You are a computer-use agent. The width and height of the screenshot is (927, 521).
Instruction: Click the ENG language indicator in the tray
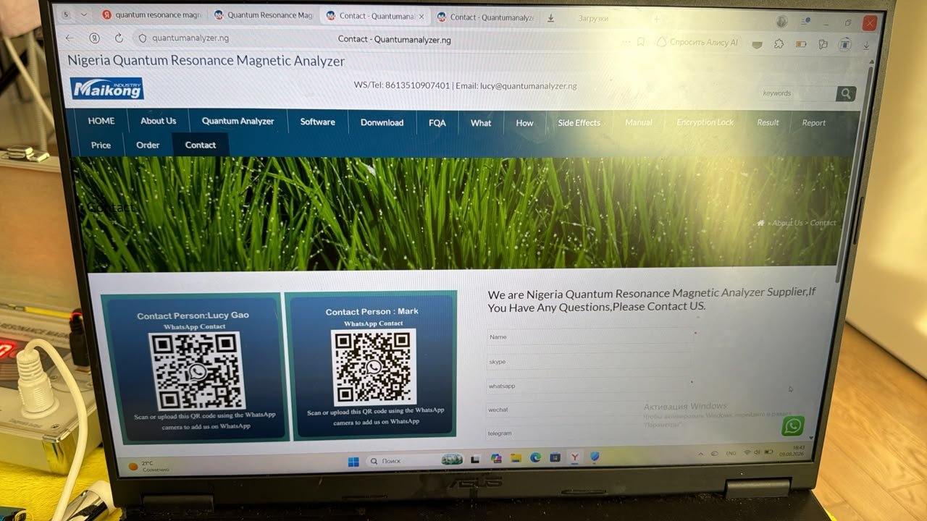point(731,453)
